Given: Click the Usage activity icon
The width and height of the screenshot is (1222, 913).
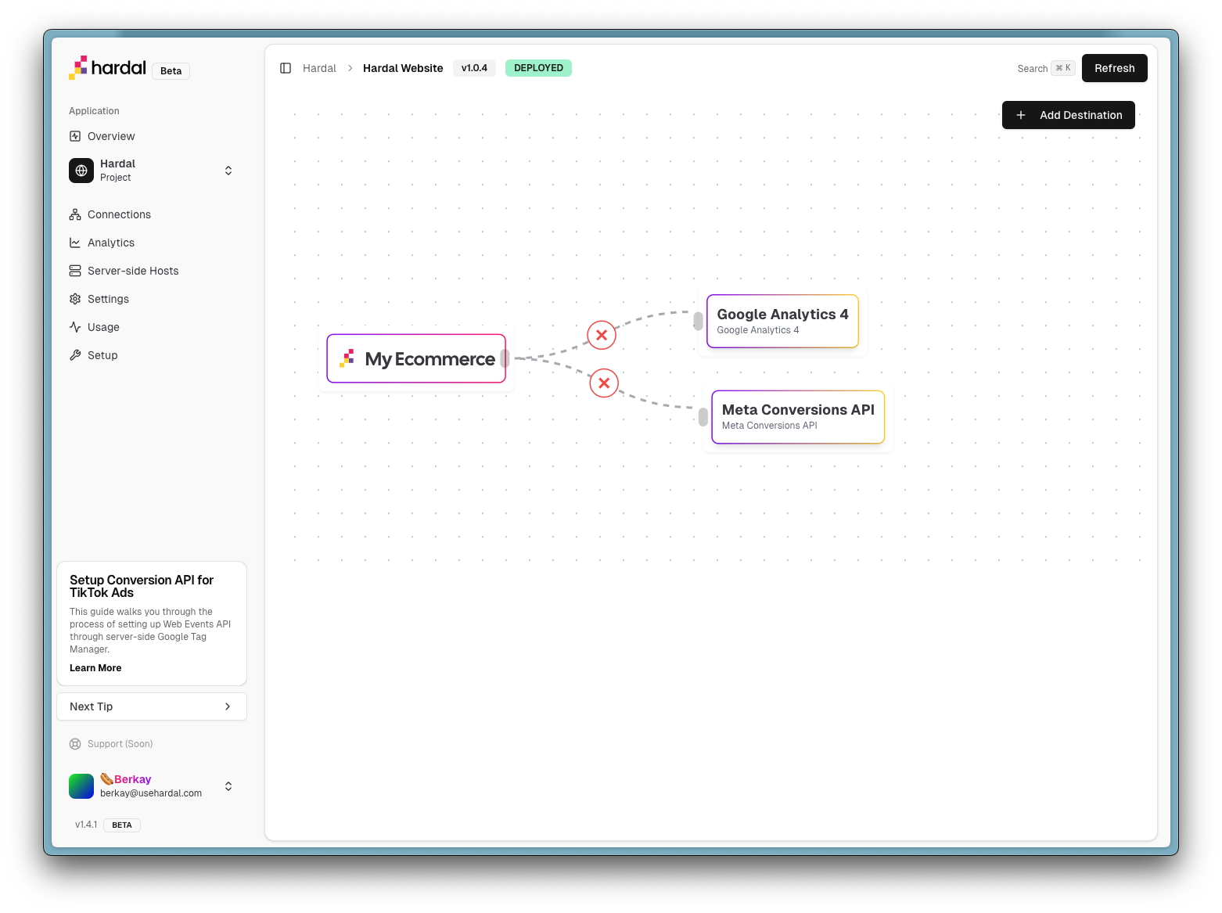Looking at the screenshot, I should click(75, 327).
